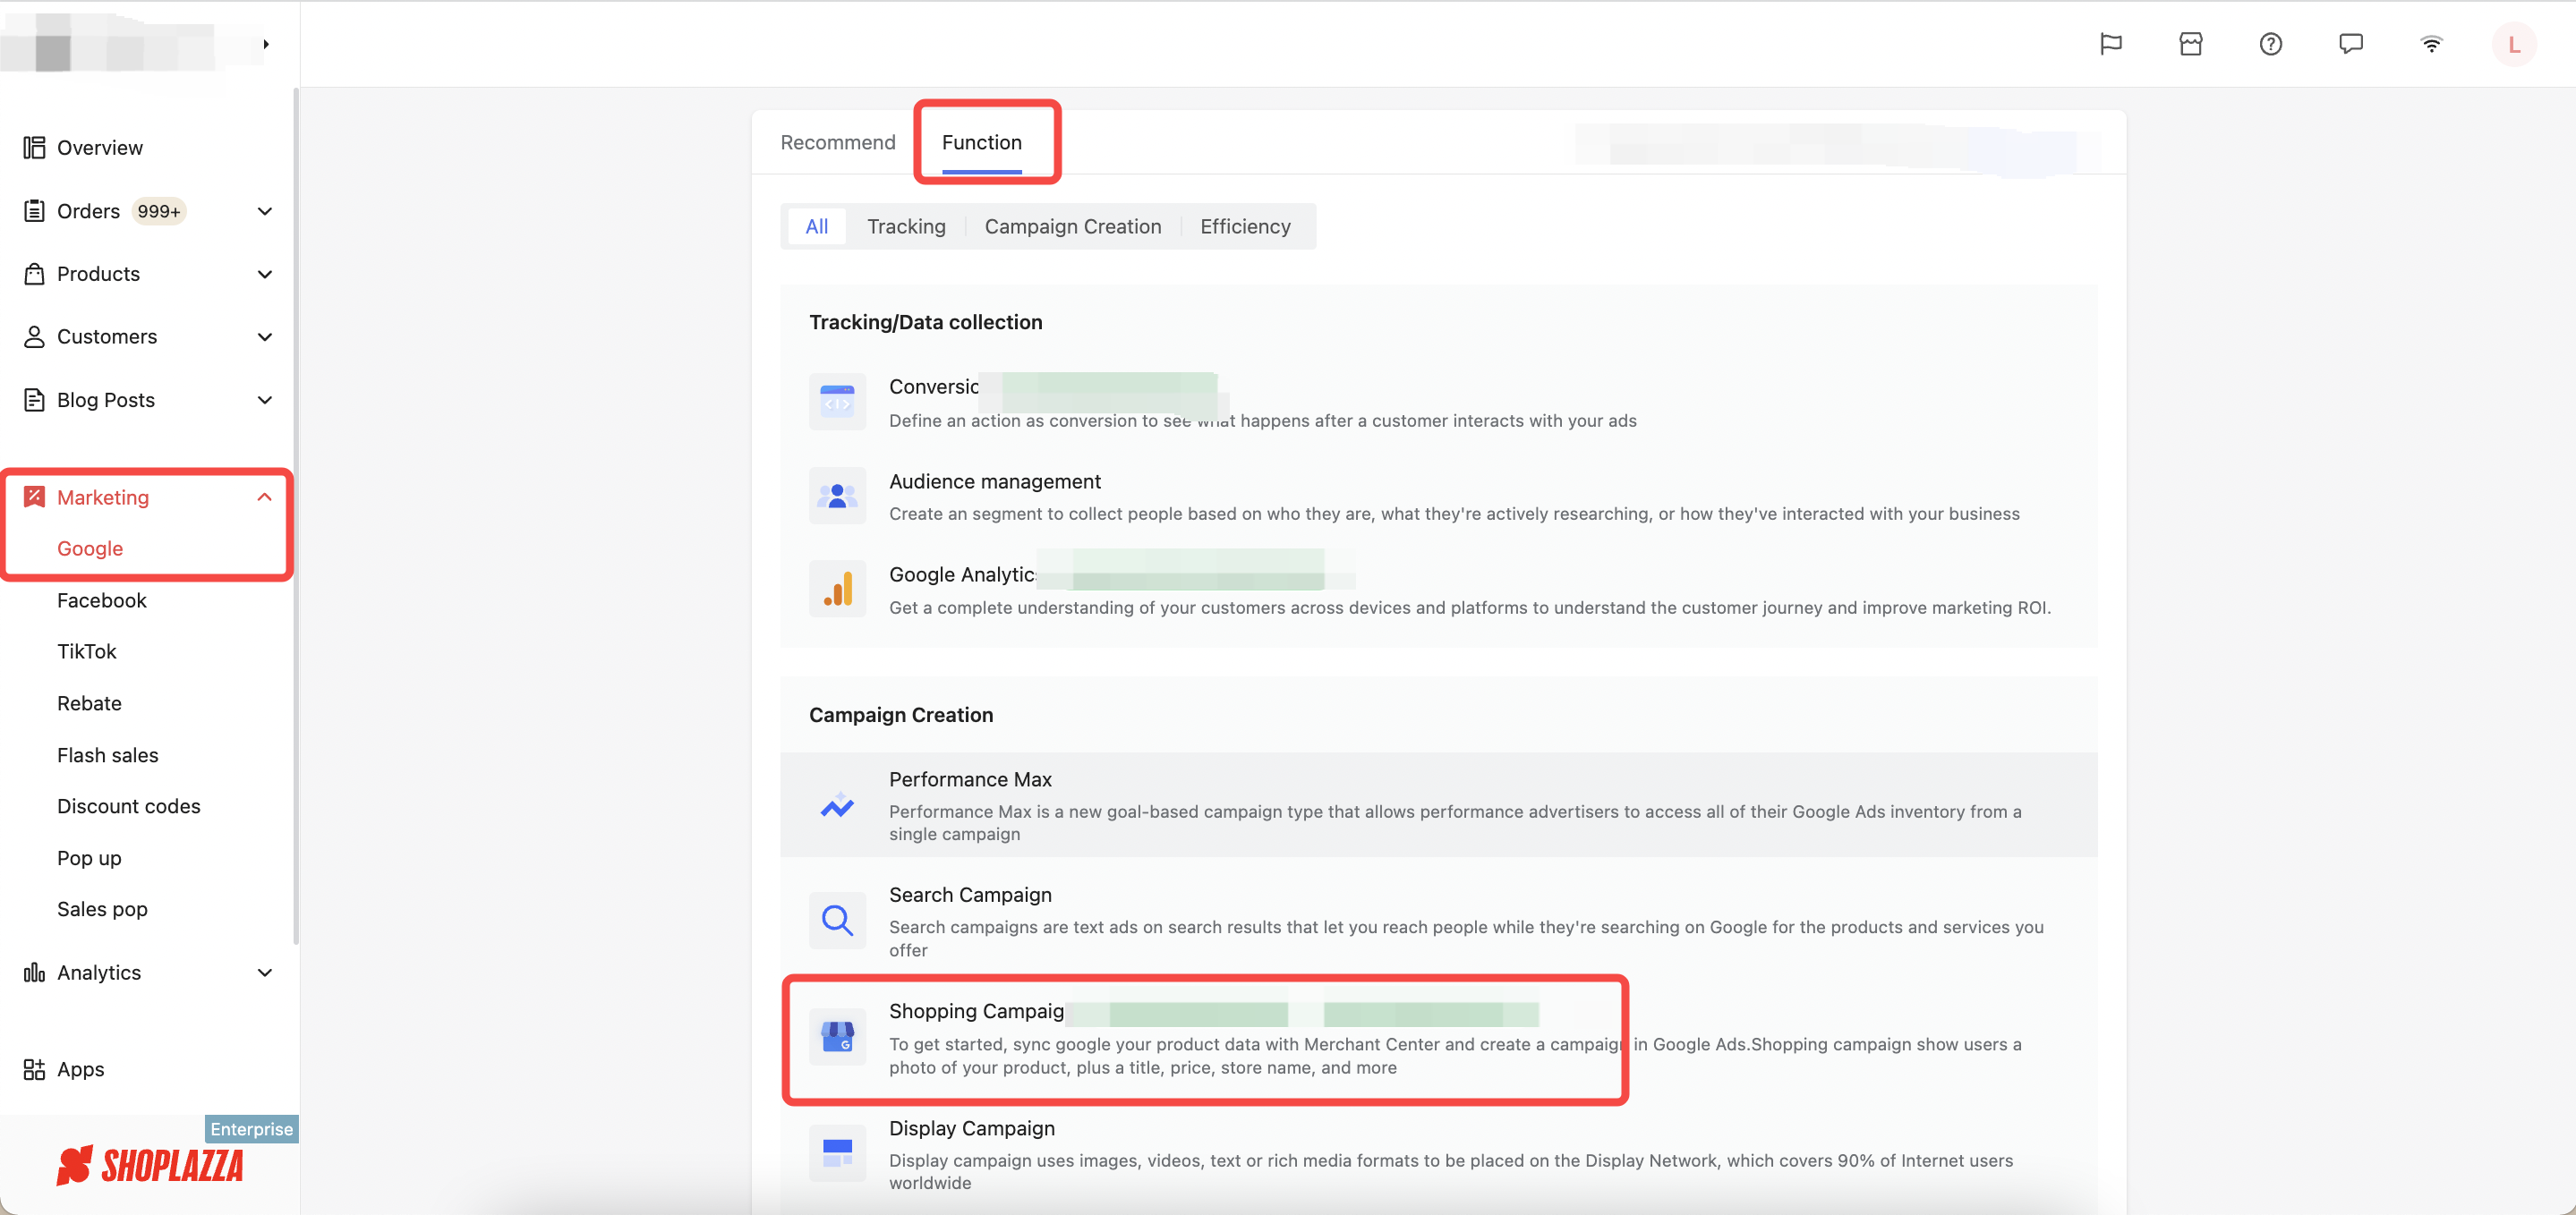Viewport: 2576px width, 1215px height.
Task: Open the help question mark icon
Action: pyautogui.click(x=2270, y=44)
